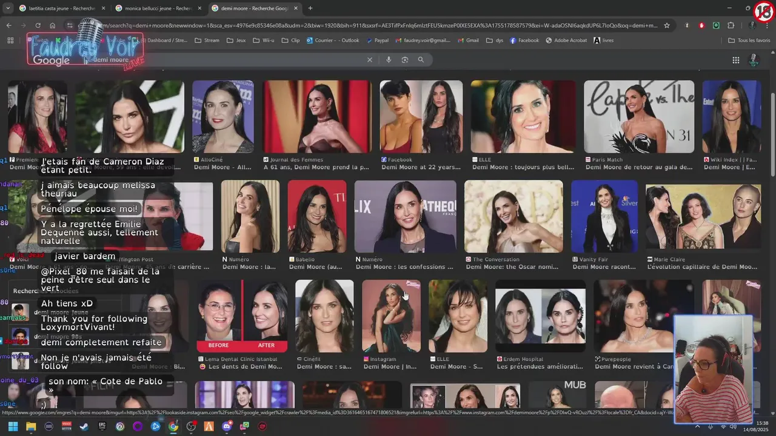Image resolution: width=776 pixels, height=436 pixels.
Task: Bookmark this page with the star icon
Action: (667, 25)
